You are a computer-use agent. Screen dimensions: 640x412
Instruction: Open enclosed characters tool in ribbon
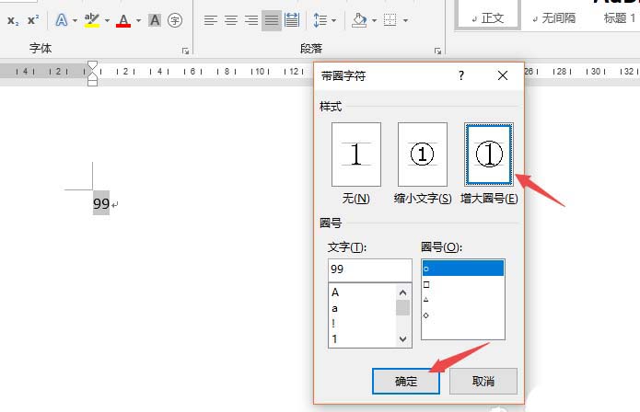[175, 20]
